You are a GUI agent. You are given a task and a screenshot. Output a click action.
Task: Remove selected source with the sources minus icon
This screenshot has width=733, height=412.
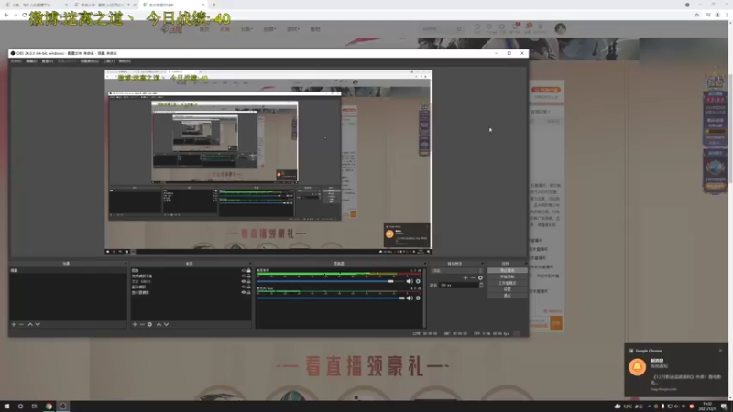142,324
